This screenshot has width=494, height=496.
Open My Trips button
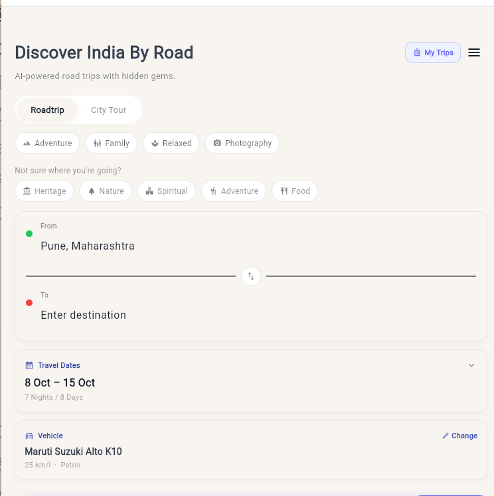point(433,52)
